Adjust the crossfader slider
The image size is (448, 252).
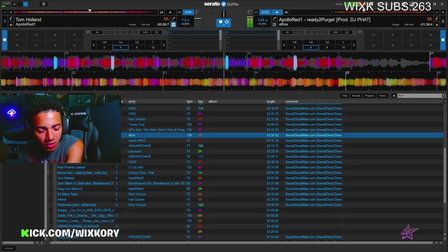(x=224, y=14)
